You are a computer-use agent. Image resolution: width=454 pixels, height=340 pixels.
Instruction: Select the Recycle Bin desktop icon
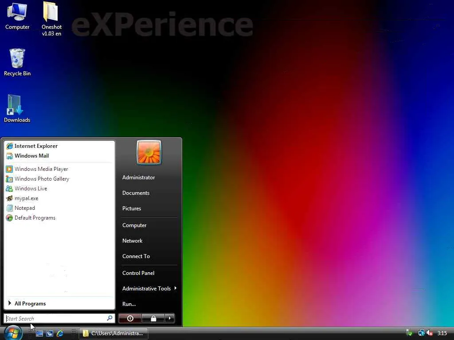(17, 62)
